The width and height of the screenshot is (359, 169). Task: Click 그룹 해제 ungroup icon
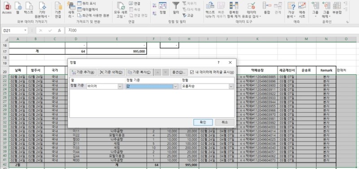[326, 10]
